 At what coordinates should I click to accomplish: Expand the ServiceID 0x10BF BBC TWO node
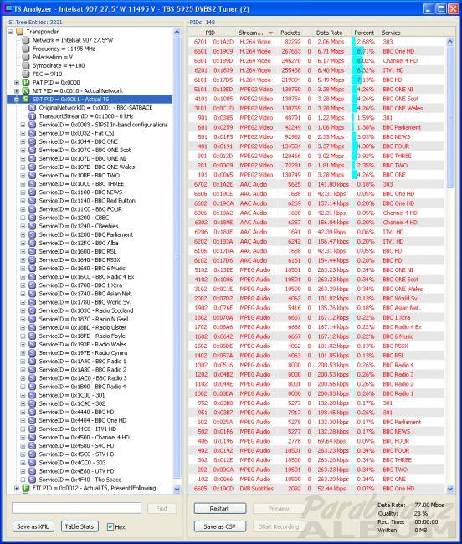(23, 176)
